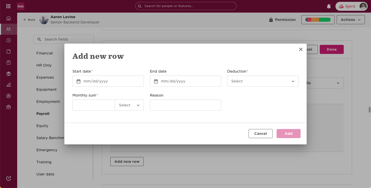Open Start date calendar icon

click(x=78, y=81)
